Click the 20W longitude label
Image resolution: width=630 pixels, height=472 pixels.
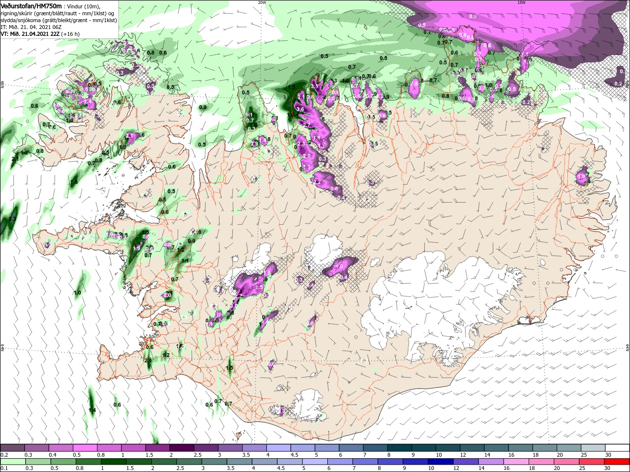[x=262, y=2]
